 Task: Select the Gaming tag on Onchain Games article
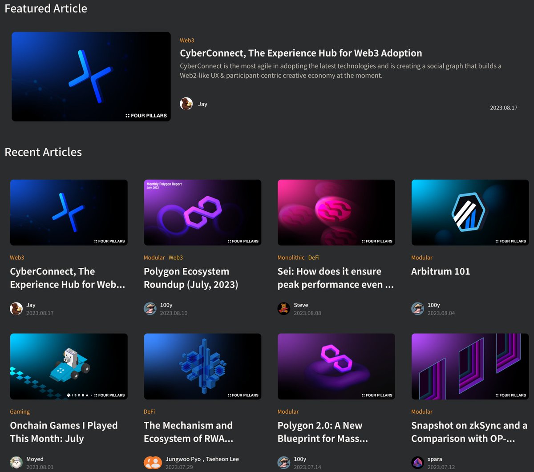click(20, 411)
